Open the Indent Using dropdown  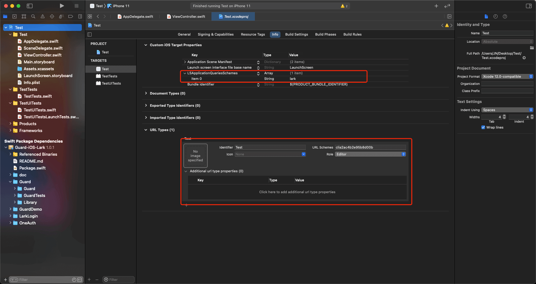click(x=507, y=110)
